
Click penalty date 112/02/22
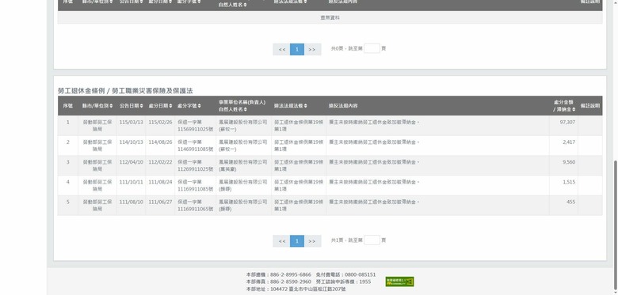pos(160,162)
